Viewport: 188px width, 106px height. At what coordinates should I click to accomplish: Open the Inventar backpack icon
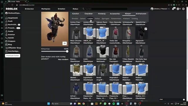pos(6,35)
